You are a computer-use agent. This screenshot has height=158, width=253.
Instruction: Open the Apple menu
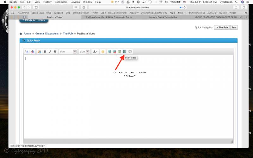tap(5, 2)
